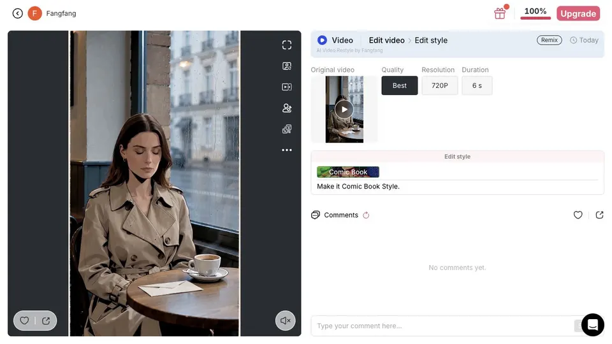612x344 pixels.
Task: Share video from preview overlay
Action: [46, 320]
